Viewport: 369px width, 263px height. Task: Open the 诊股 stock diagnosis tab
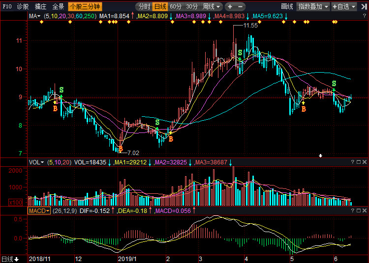(x=23, y=7)
